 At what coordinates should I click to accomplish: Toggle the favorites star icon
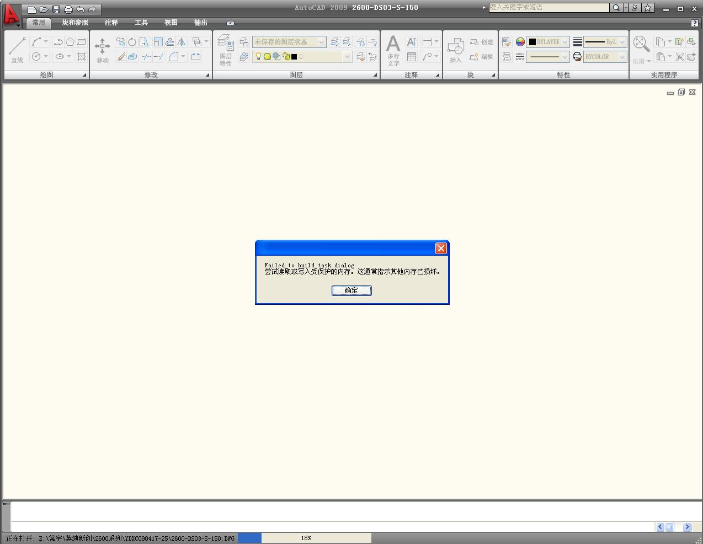[x=648, y=8]
